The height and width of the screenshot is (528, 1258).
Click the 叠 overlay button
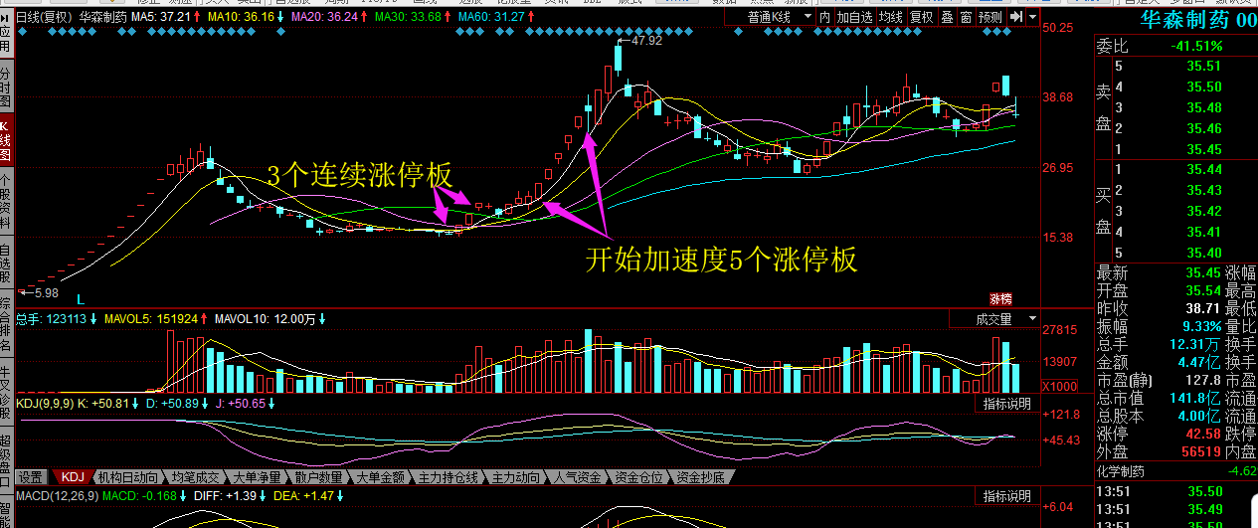point(947,18)
